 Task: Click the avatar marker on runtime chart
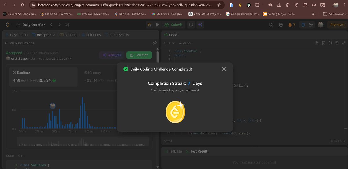[x=52, y=106]
